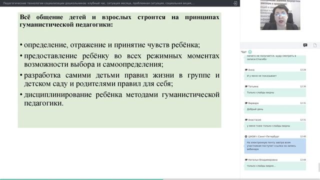Open the files document tab icon
Viewport: 320px width, 180px height.
click(x=315, y=45)
